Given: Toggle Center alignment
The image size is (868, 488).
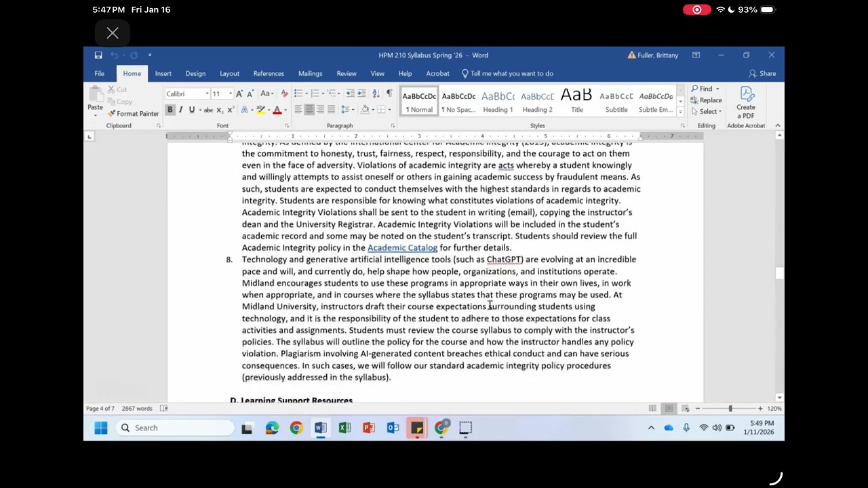Looking at the screenshot, I should click(309, 110).
